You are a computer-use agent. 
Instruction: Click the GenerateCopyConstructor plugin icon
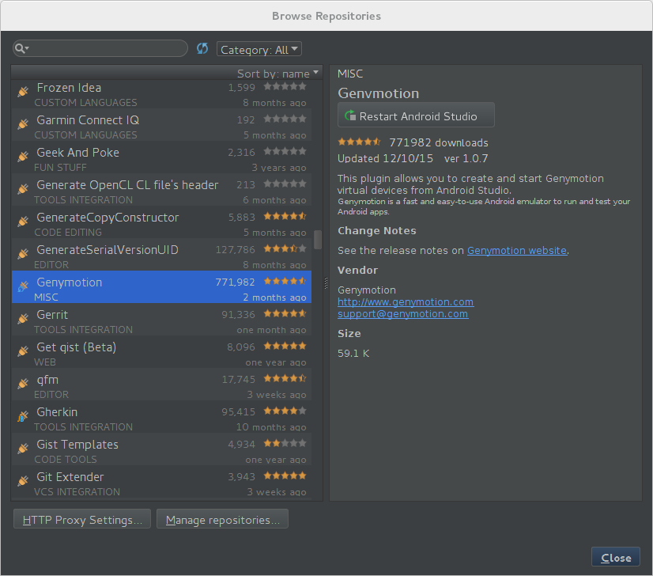pyautogui.click(x=23, y=221)
